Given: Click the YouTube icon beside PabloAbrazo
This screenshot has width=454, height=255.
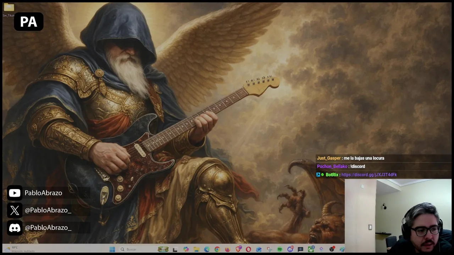Looking at the screenshot, I should pyautogui.click(x=15, y=193).
